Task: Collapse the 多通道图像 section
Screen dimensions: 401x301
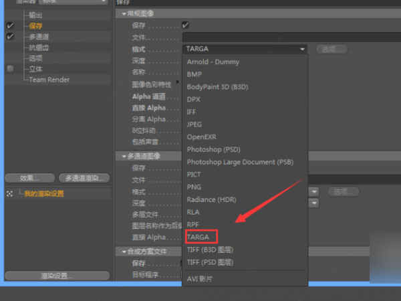Action: coord(124,156)
